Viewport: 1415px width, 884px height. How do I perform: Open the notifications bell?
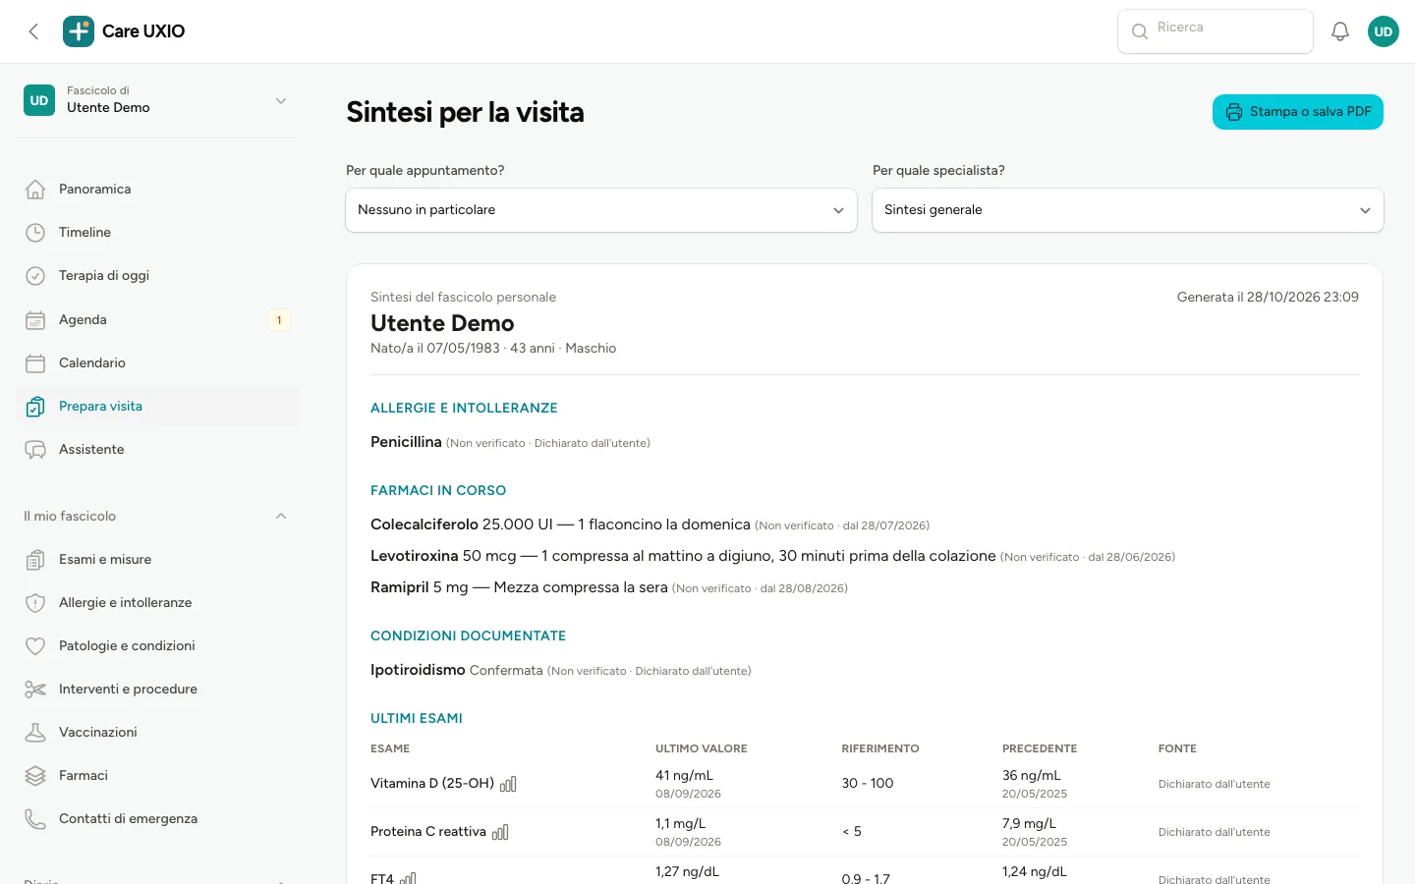(1340, 31)
